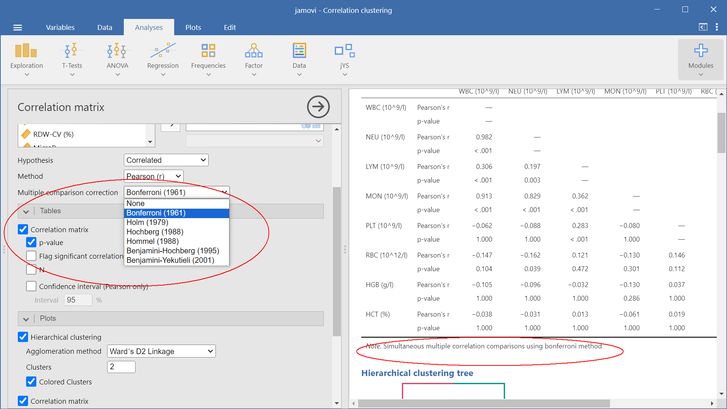Viewport: 727px width, 409px height.
Task: Open the Frequencies analysis menu
Action: tap(208, 59)
